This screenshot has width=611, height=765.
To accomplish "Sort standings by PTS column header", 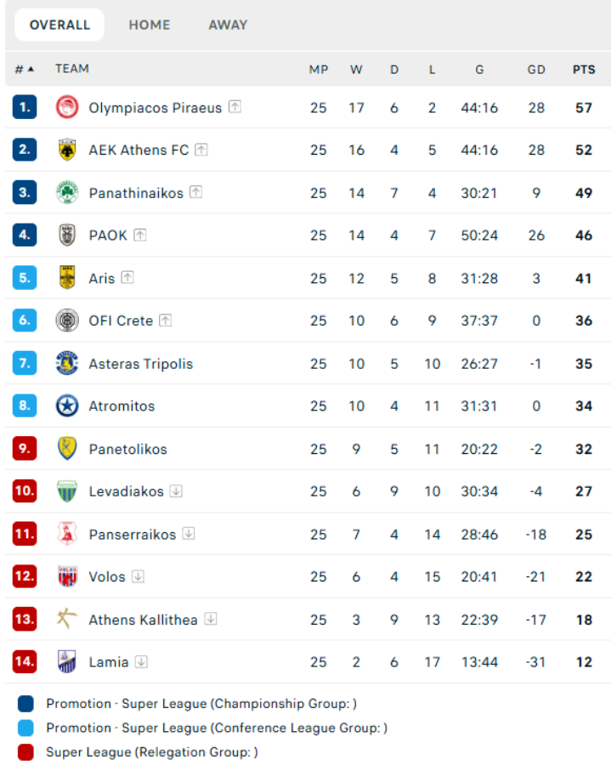I will 584,70.
